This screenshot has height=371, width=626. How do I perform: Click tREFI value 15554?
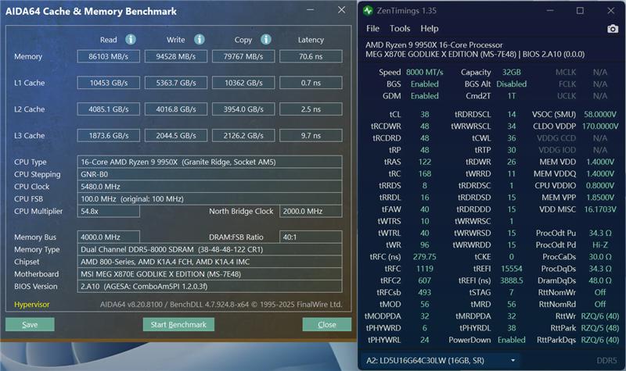click(512, 269)
